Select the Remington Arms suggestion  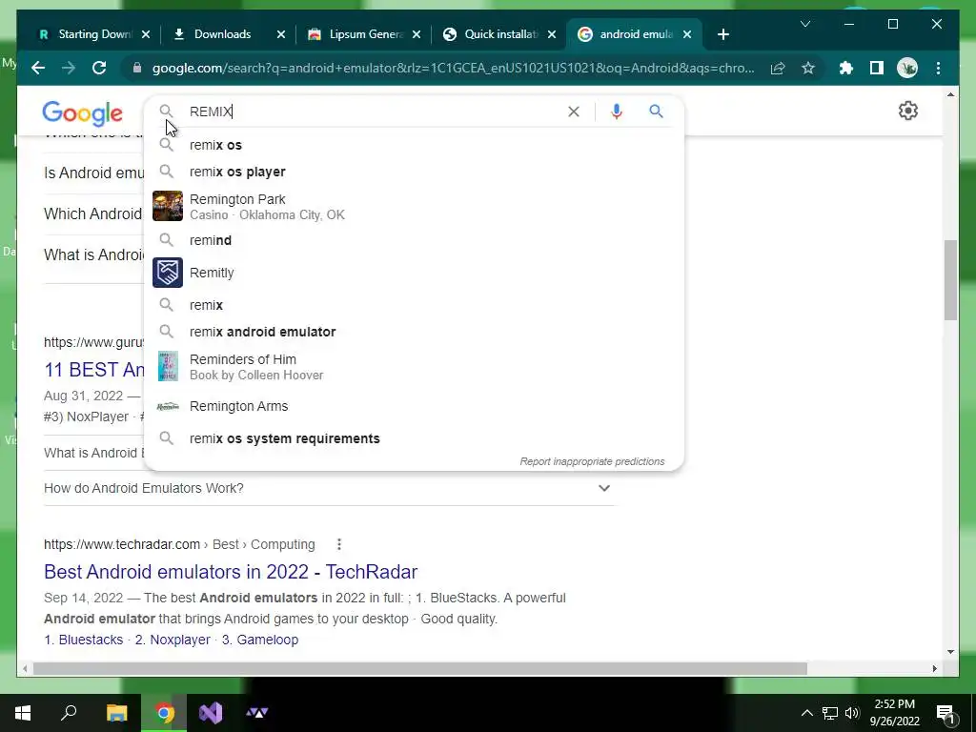[x=414, y=406]
